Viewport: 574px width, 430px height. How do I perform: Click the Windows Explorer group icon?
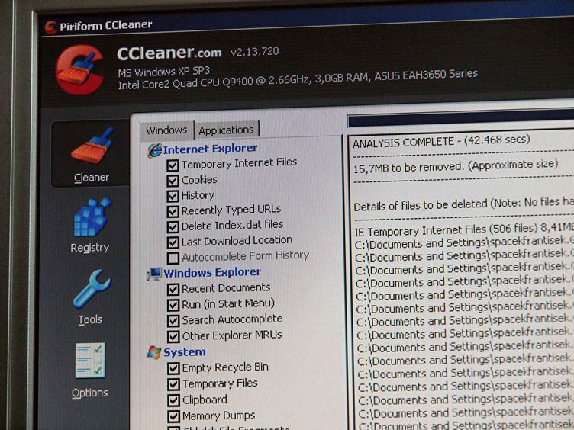154,274
